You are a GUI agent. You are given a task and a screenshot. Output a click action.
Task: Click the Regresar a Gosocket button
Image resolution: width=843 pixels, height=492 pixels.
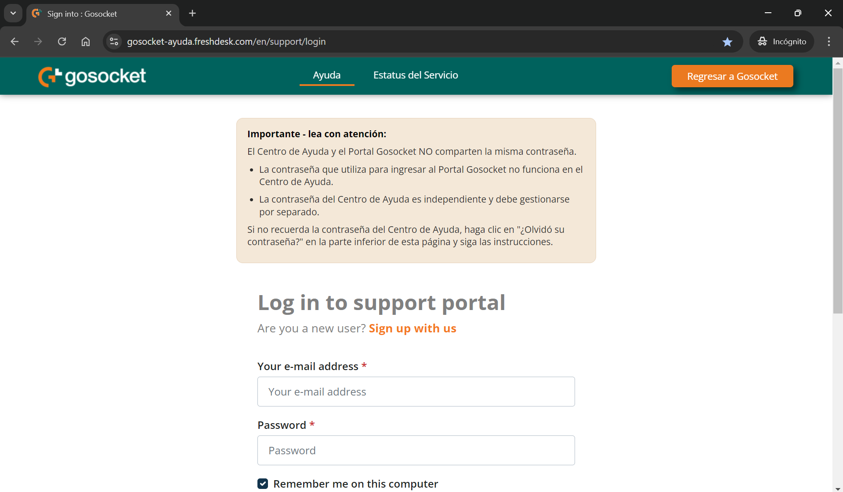point(732,76)
